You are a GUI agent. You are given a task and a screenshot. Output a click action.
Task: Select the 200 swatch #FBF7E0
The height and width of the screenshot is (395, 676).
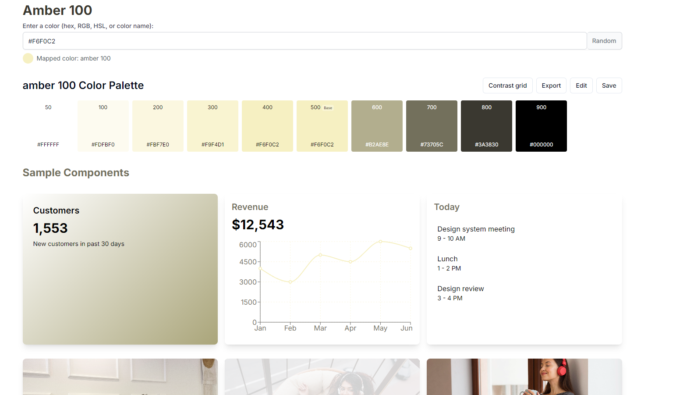point(158,126)
